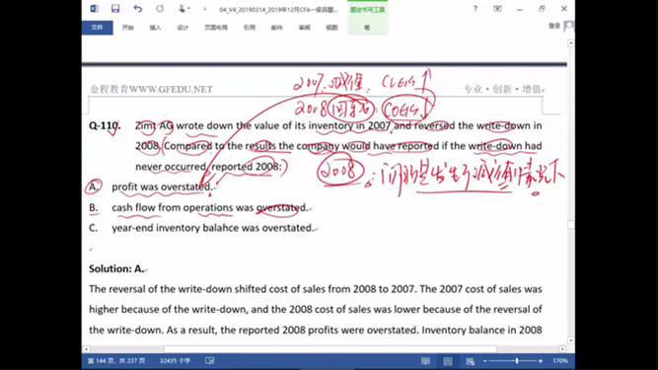Undo the last action in toolbar
The width and height of the screenshot is (658, 370).
(138, 9)
